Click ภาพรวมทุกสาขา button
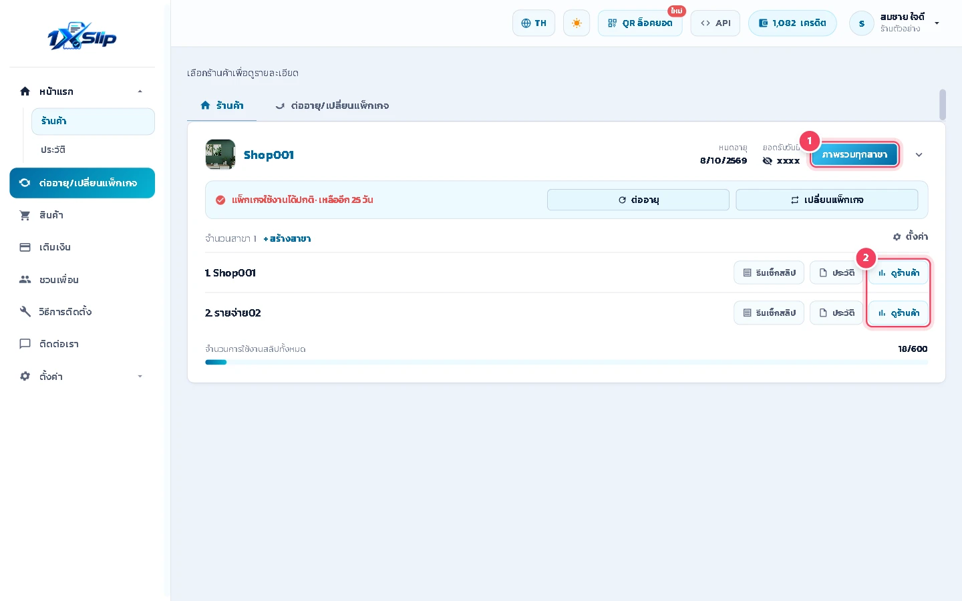Viewport: 962px width, 601px height. (855, 155)
